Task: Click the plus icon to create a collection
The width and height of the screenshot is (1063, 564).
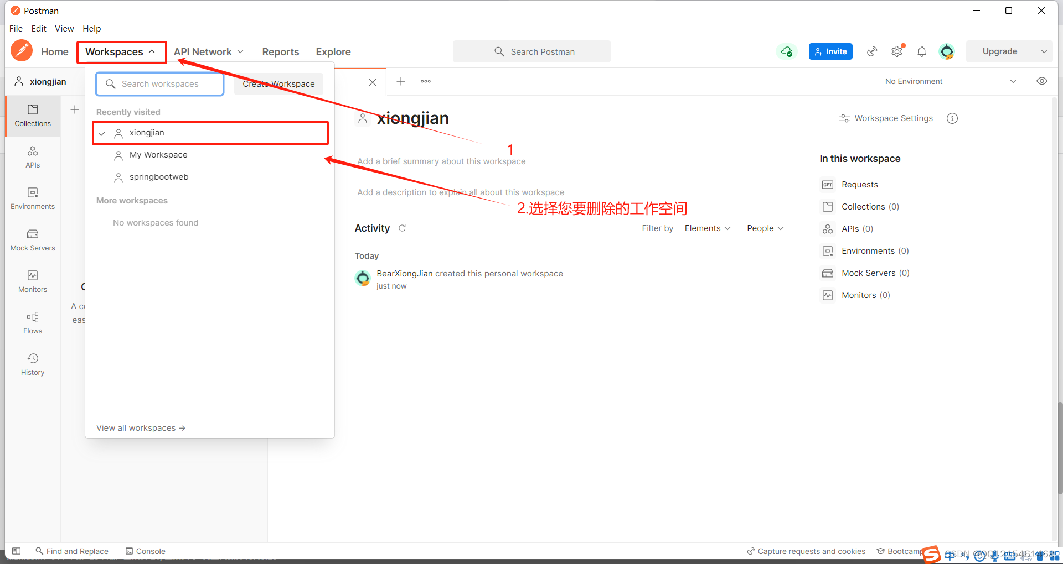Action: (75, 109)
